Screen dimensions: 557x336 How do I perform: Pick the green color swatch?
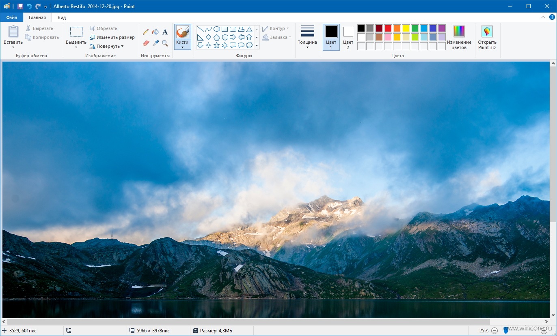415,28
